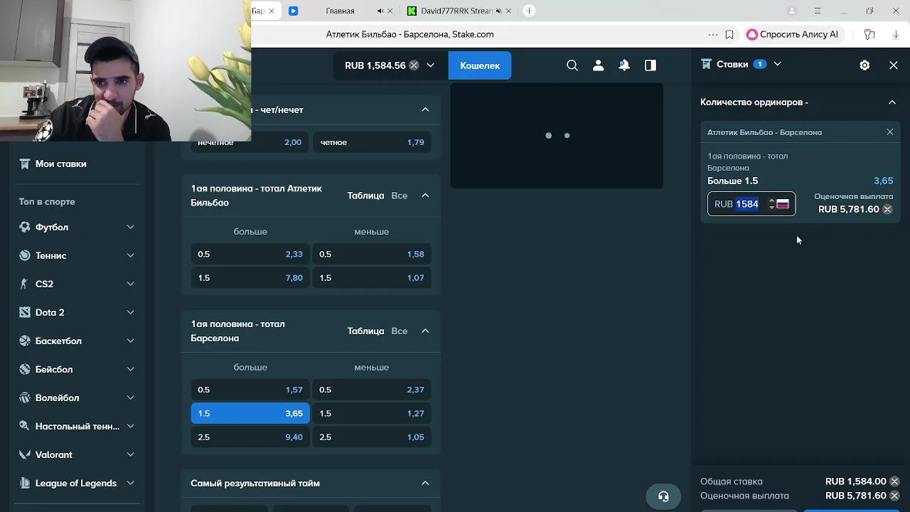Close the bet slip panel
910x512 pixels.
894,65
